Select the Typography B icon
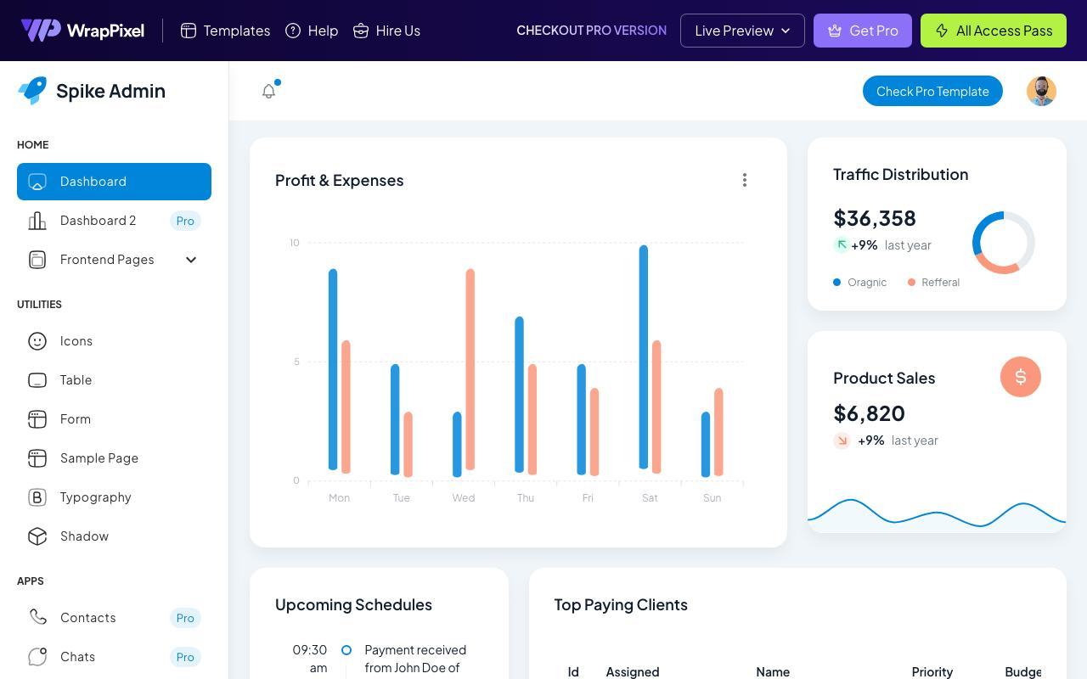Screen dimensions: 1087x679 pos(37,497)
